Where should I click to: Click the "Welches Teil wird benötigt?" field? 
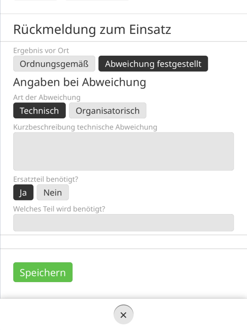coord(123,222)
